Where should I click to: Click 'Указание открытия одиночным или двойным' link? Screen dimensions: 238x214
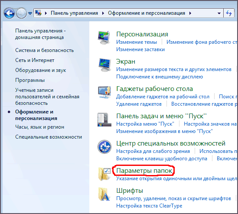click(x=176, y=178)
